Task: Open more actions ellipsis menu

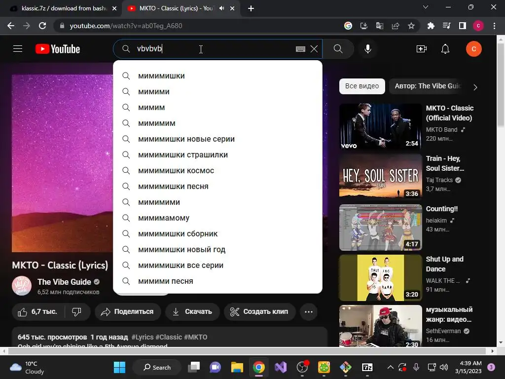Action: tap(309, 312)
